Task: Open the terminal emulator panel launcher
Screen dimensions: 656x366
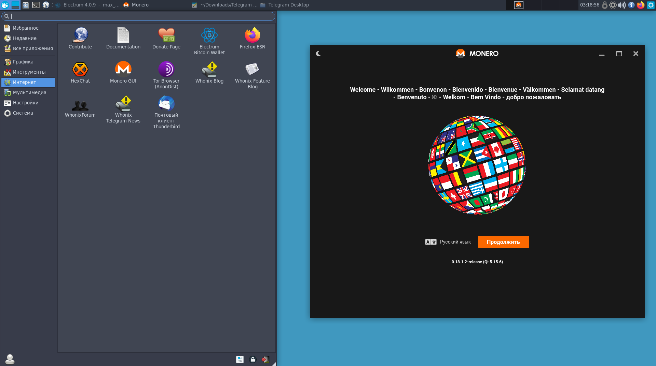Action: click(36, 5)
